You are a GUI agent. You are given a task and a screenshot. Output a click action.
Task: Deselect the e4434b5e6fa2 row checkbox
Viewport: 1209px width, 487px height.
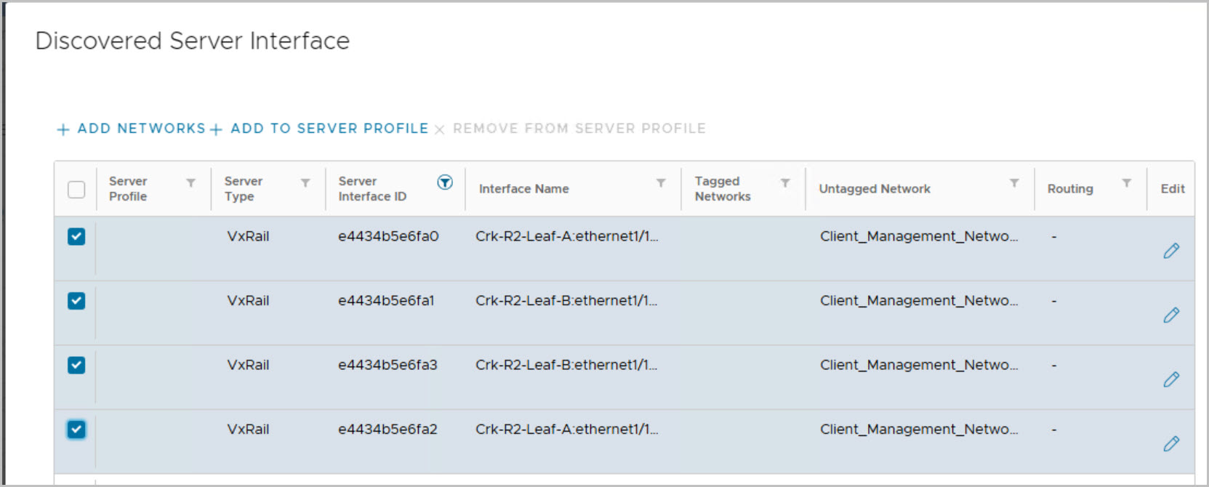(x=76, y=430)
